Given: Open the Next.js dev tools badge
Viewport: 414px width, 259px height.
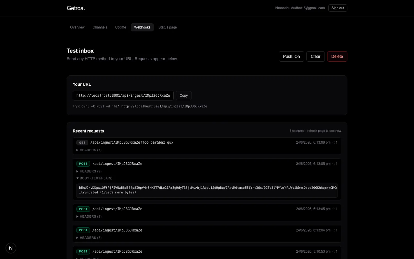Looking at the screenshot, I should (x=11, y=248).
